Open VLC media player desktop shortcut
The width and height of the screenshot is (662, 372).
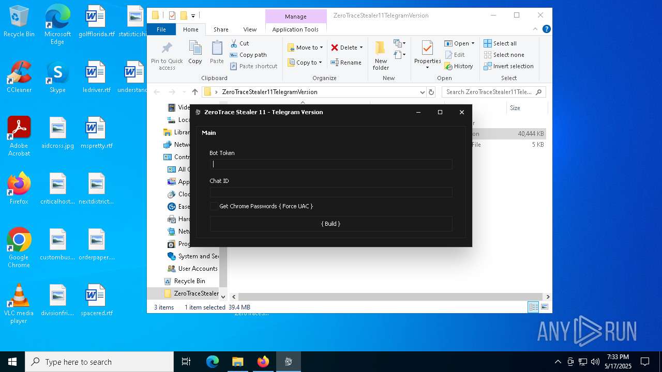pyautogui.click(x=19, y=303)
